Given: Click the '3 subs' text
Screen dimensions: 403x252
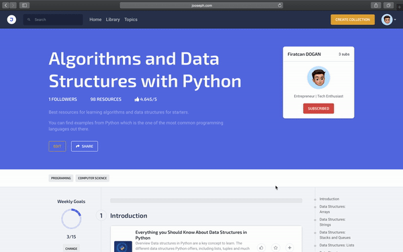Looking at the screenshot, I should 344,54.
